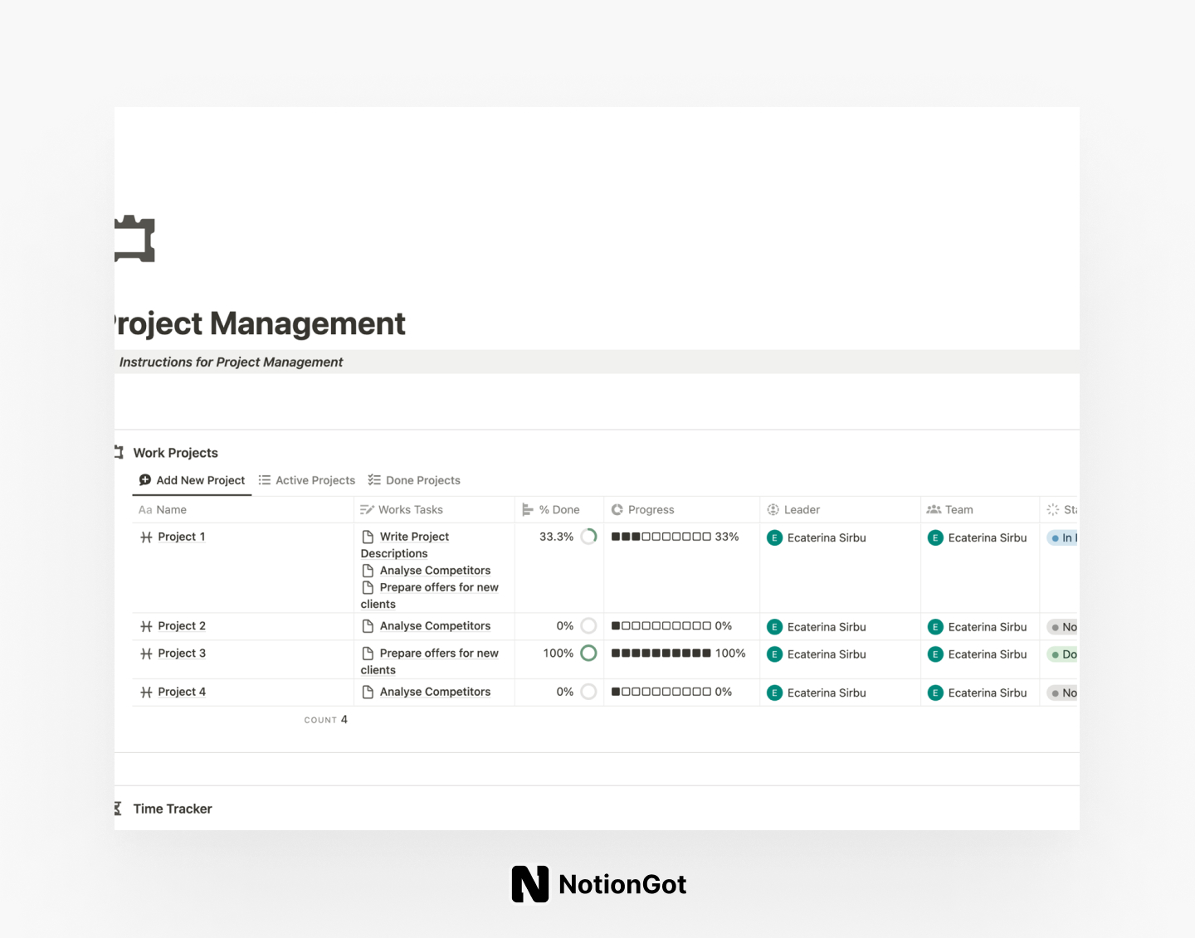The image size is (1195, 938).
Task: Click Project 3's 100% progress ring
Action: (x=589, y=653)
